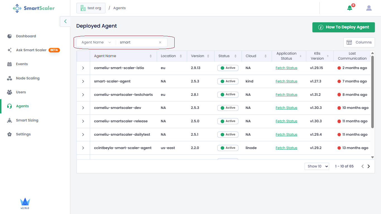Click the SmartScaler logo

coord(34,8)
